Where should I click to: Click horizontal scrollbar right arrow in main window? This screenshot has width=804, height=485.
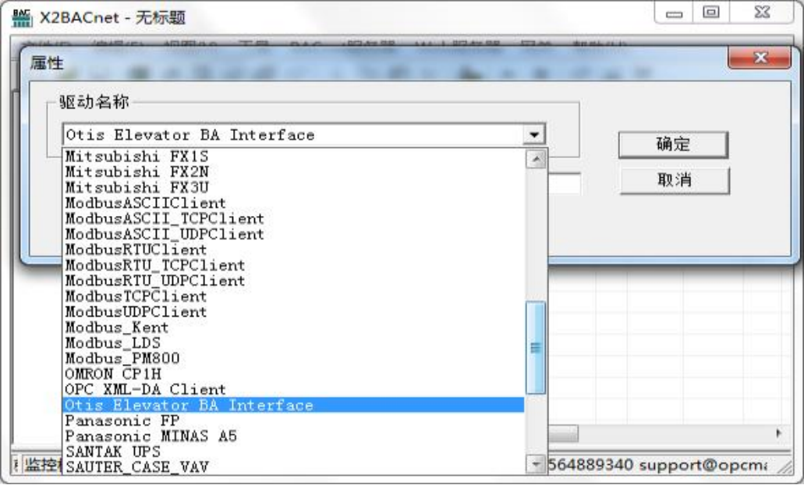coord(778,434)
